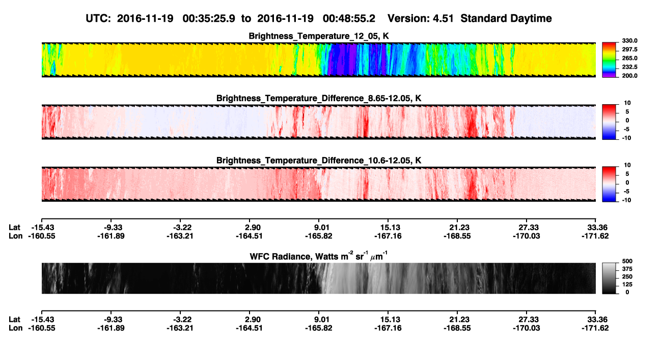Click the 'WFC Radiance, Watts m-2 sr-1 µm-1' title
Image resolution: width=662 pixels, height=339 pixels.
[319, 256]
